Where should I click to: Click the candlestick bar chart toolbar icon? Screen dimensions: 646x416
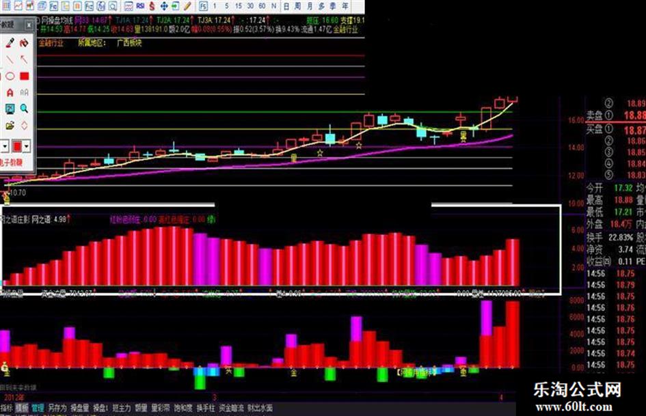click(x=29, y=5)
